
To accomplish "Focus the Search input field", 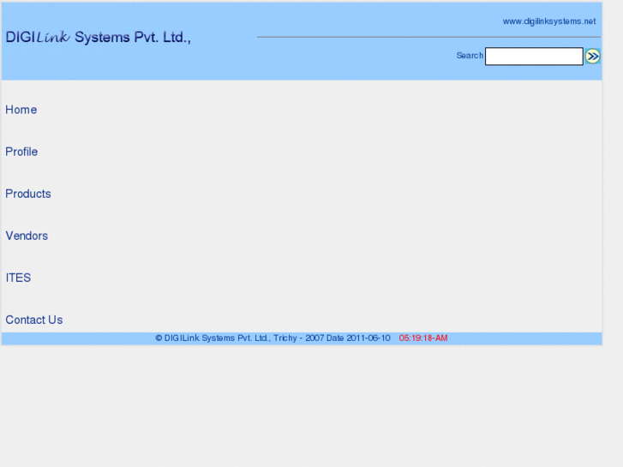I will [x=534, y=56].
